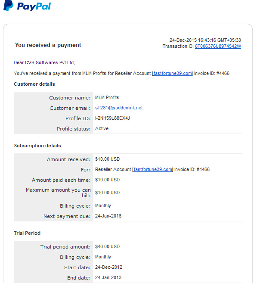Click the Customer details section heading
The height and width of the screenshot is (283, 257).
point(34,84)
